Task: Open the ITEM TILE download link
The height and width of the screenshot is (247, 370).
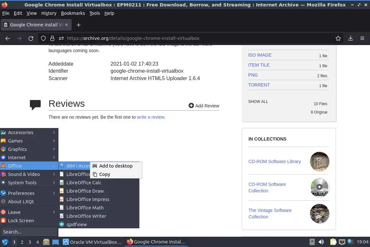Action: (259, 65)
